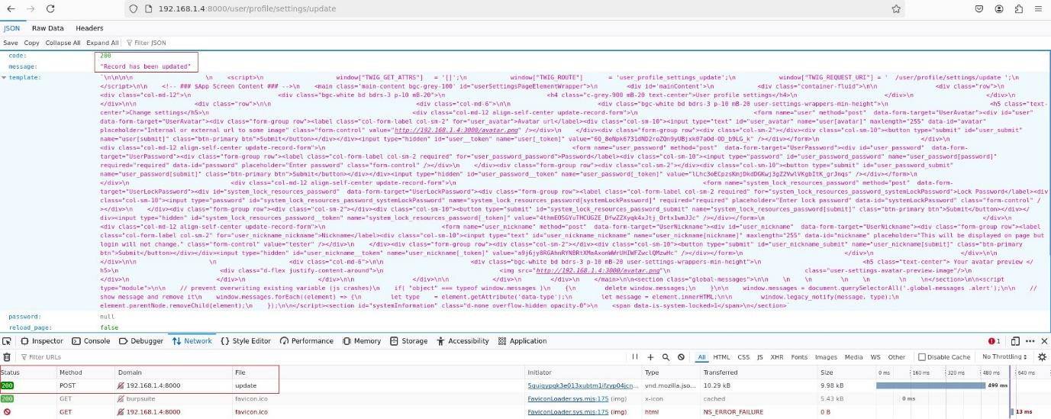Enable the Disable Cache checkbox
Image resolution: width=1051 pixels, height=419 pixels.
[x=922, y=357]
